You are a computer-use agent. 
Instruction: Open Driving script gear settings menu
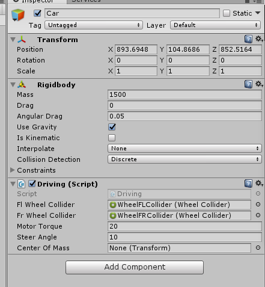coord(259,183)
